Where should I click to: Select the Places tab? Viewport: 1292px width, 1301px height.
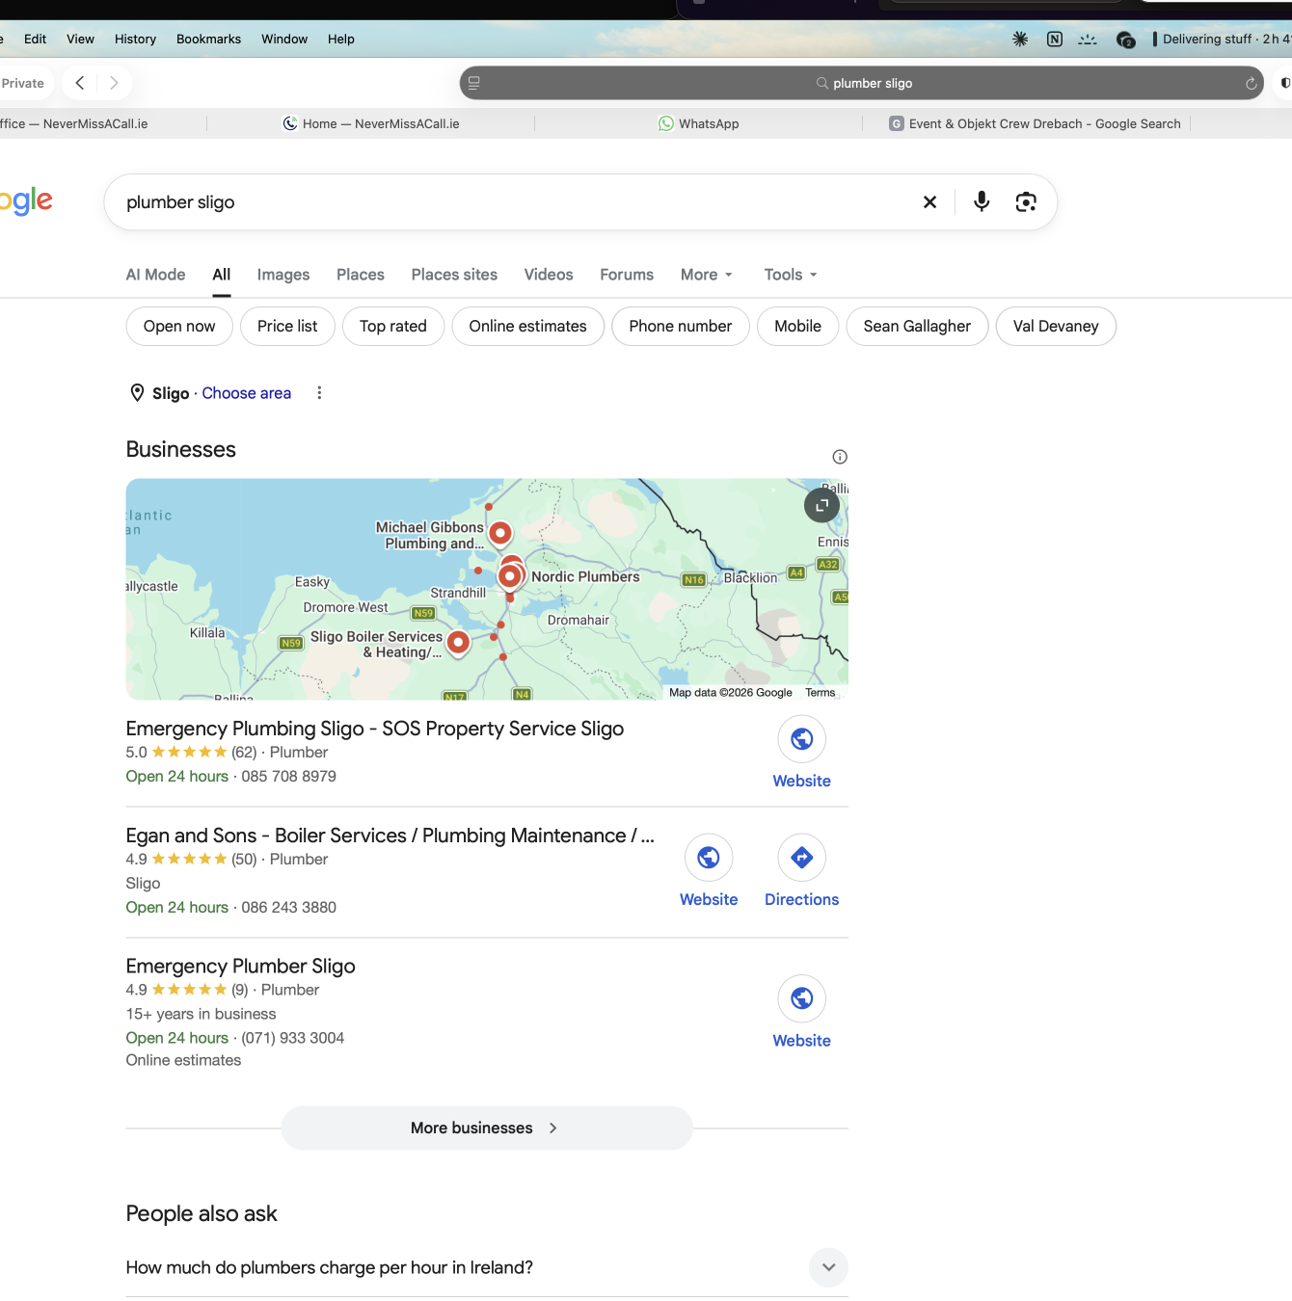tap(361, 275)
